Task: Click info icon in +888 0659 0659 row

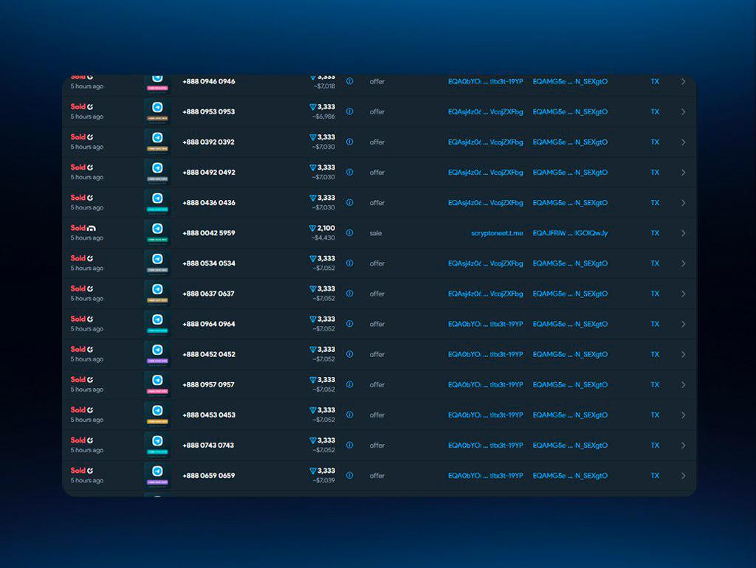Action: 349,475
